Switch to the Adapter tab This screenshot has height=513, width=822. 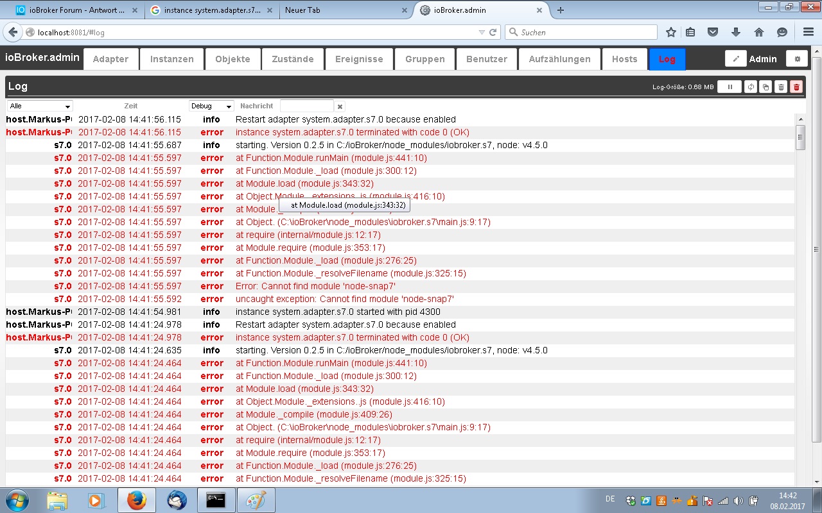point(110,59)
